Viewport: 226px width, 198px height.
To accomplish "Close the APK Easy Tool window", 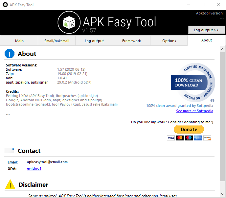I will coord(218,5).
